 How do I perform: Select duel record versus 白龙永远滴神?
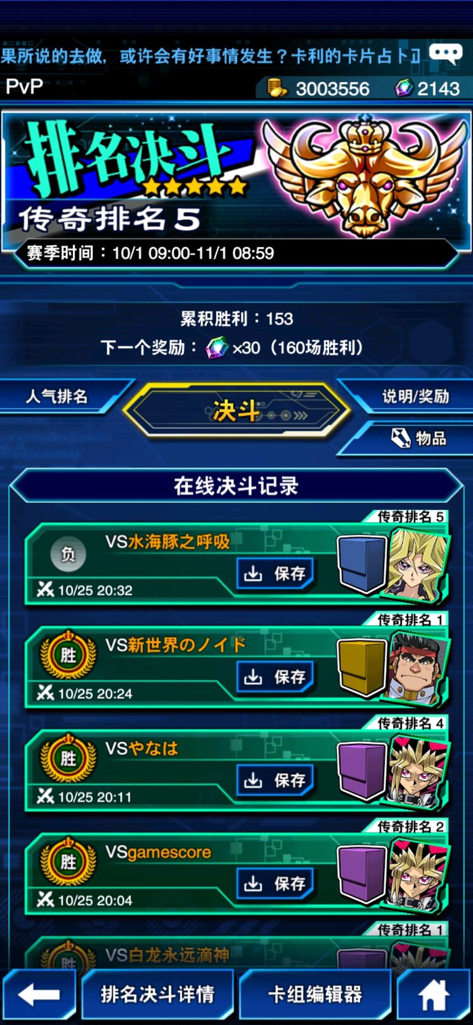(236, 953)
